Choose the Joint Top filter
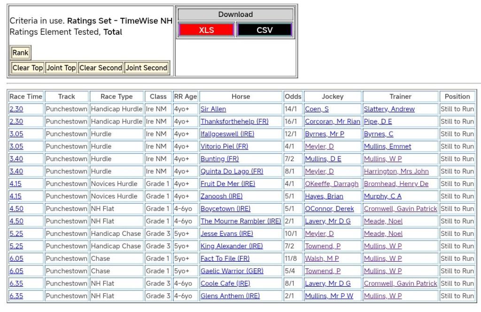481x312 pixels. (x=61, y=68)
